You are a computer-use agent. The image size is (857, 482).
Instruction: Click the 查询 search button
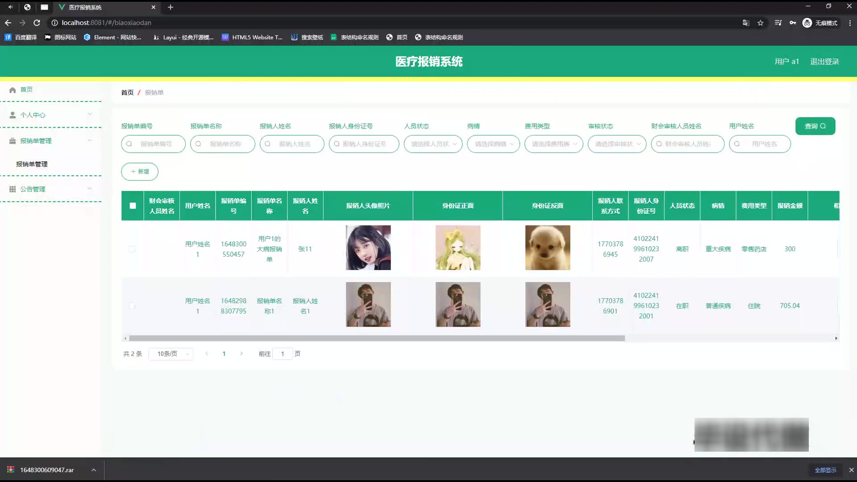pyautogui.click(x=815, y=126)
